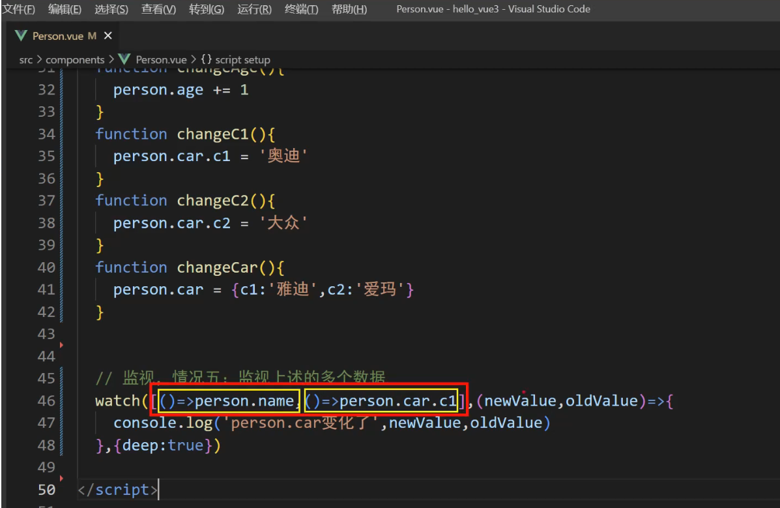Click the script setup breadcrumb

[x=242, y=60]
